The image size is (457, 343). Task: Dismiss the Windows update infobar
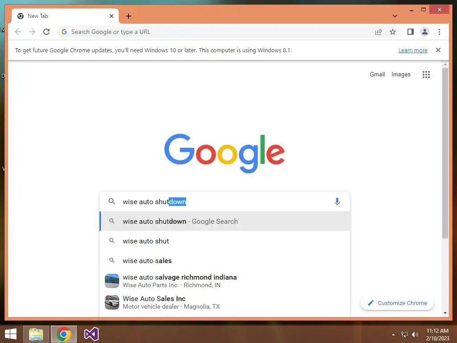pos(438,50)
